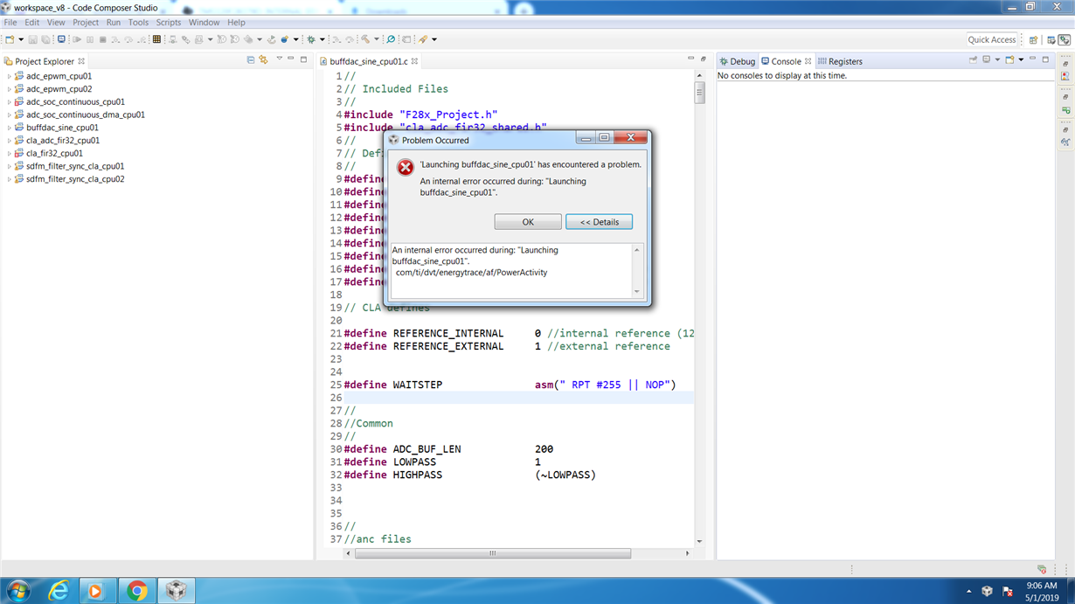Click the green bug Debug toolbar icon

click(x=310, y=39)
